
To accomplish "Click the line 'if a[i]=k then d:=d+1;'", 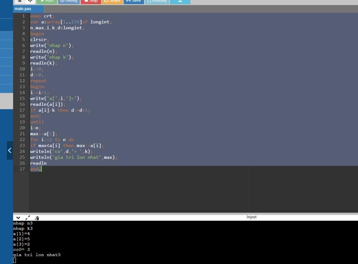I will (60, 110).
